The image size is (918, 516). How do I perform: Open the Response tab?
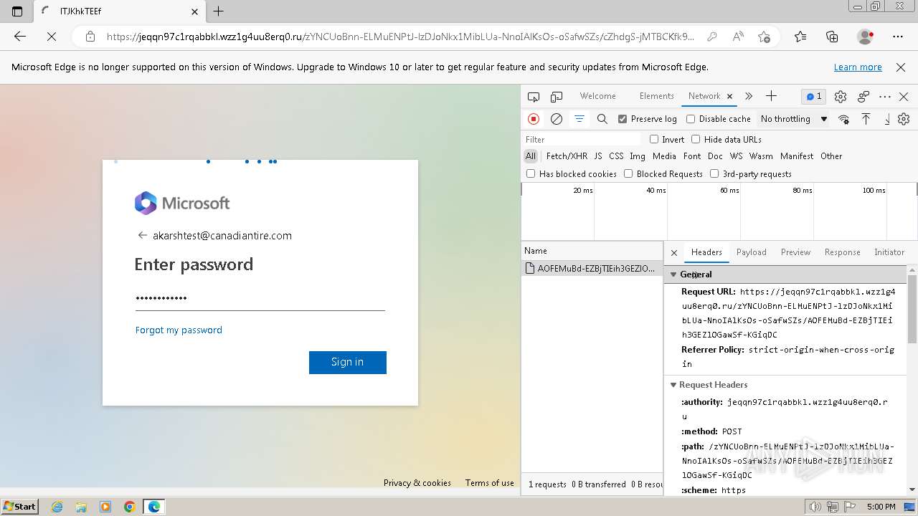pos(842,252)
